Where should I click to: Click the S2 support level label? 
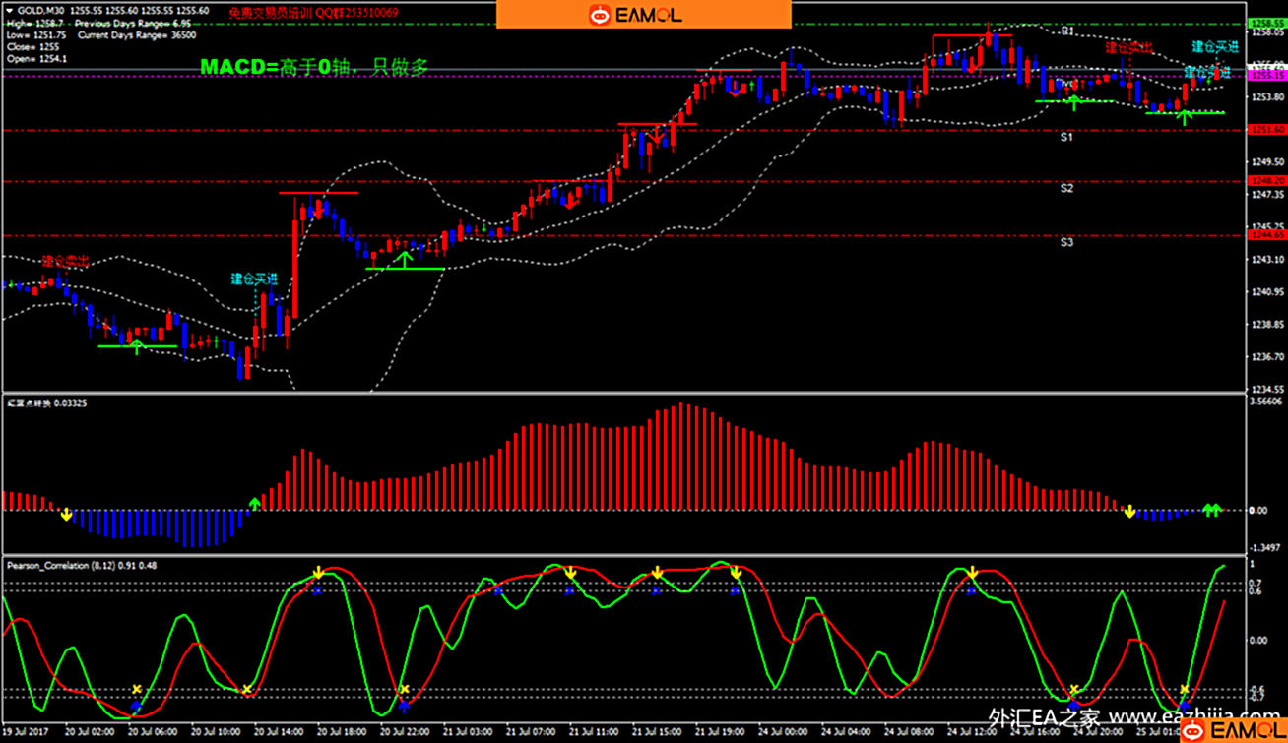1066,188
